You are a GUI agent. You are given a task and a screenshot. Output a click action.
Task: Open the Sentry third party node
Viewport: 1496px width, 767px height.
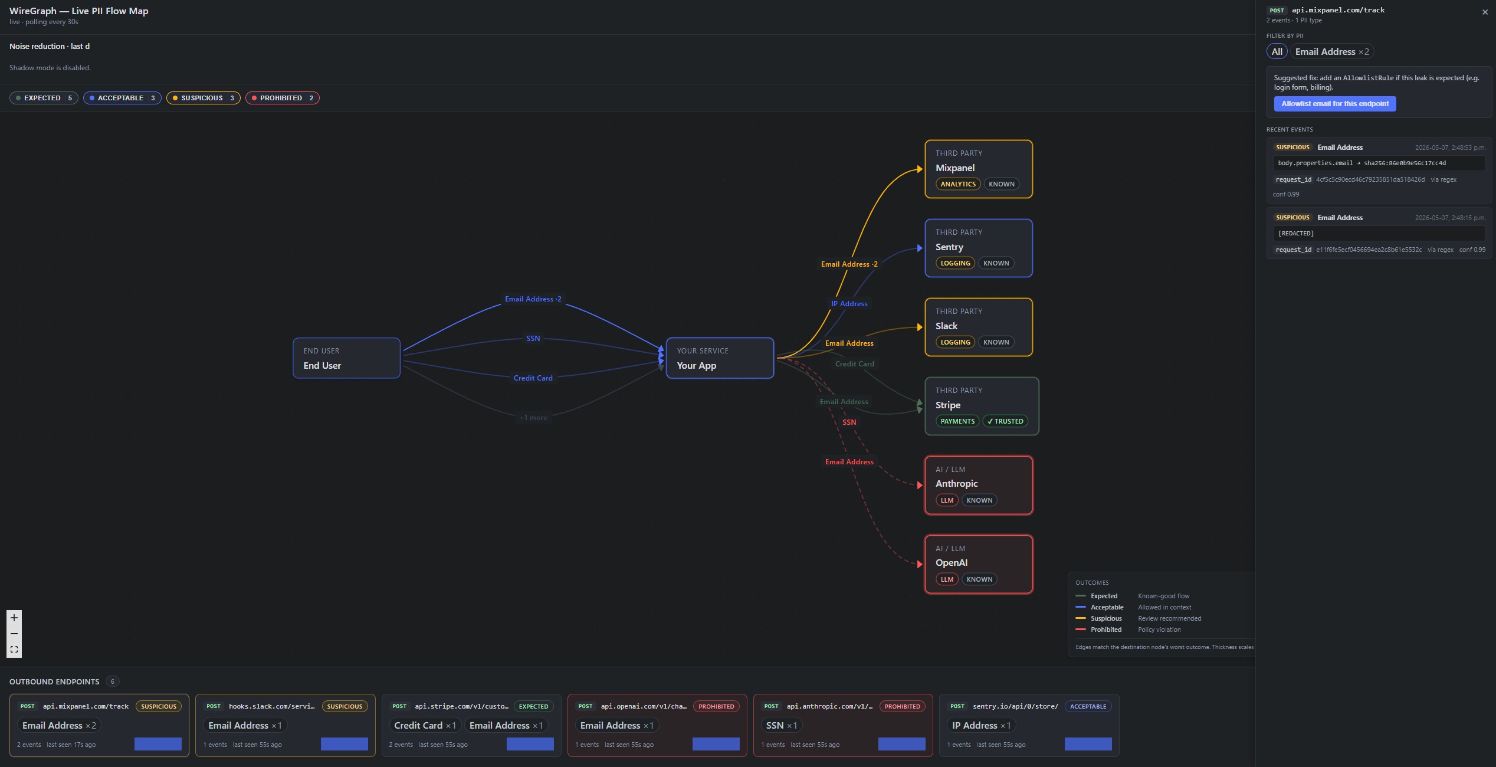tap(979, 248)
